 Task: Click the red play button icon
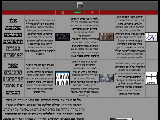92,12
